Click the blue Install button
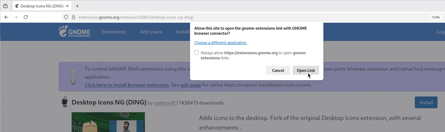Screen dimensions: 445x132 (x=426, y=102)
